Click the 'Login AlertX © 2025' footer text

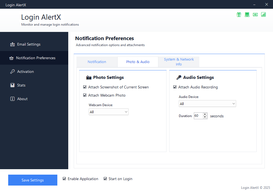click(256, 188)
